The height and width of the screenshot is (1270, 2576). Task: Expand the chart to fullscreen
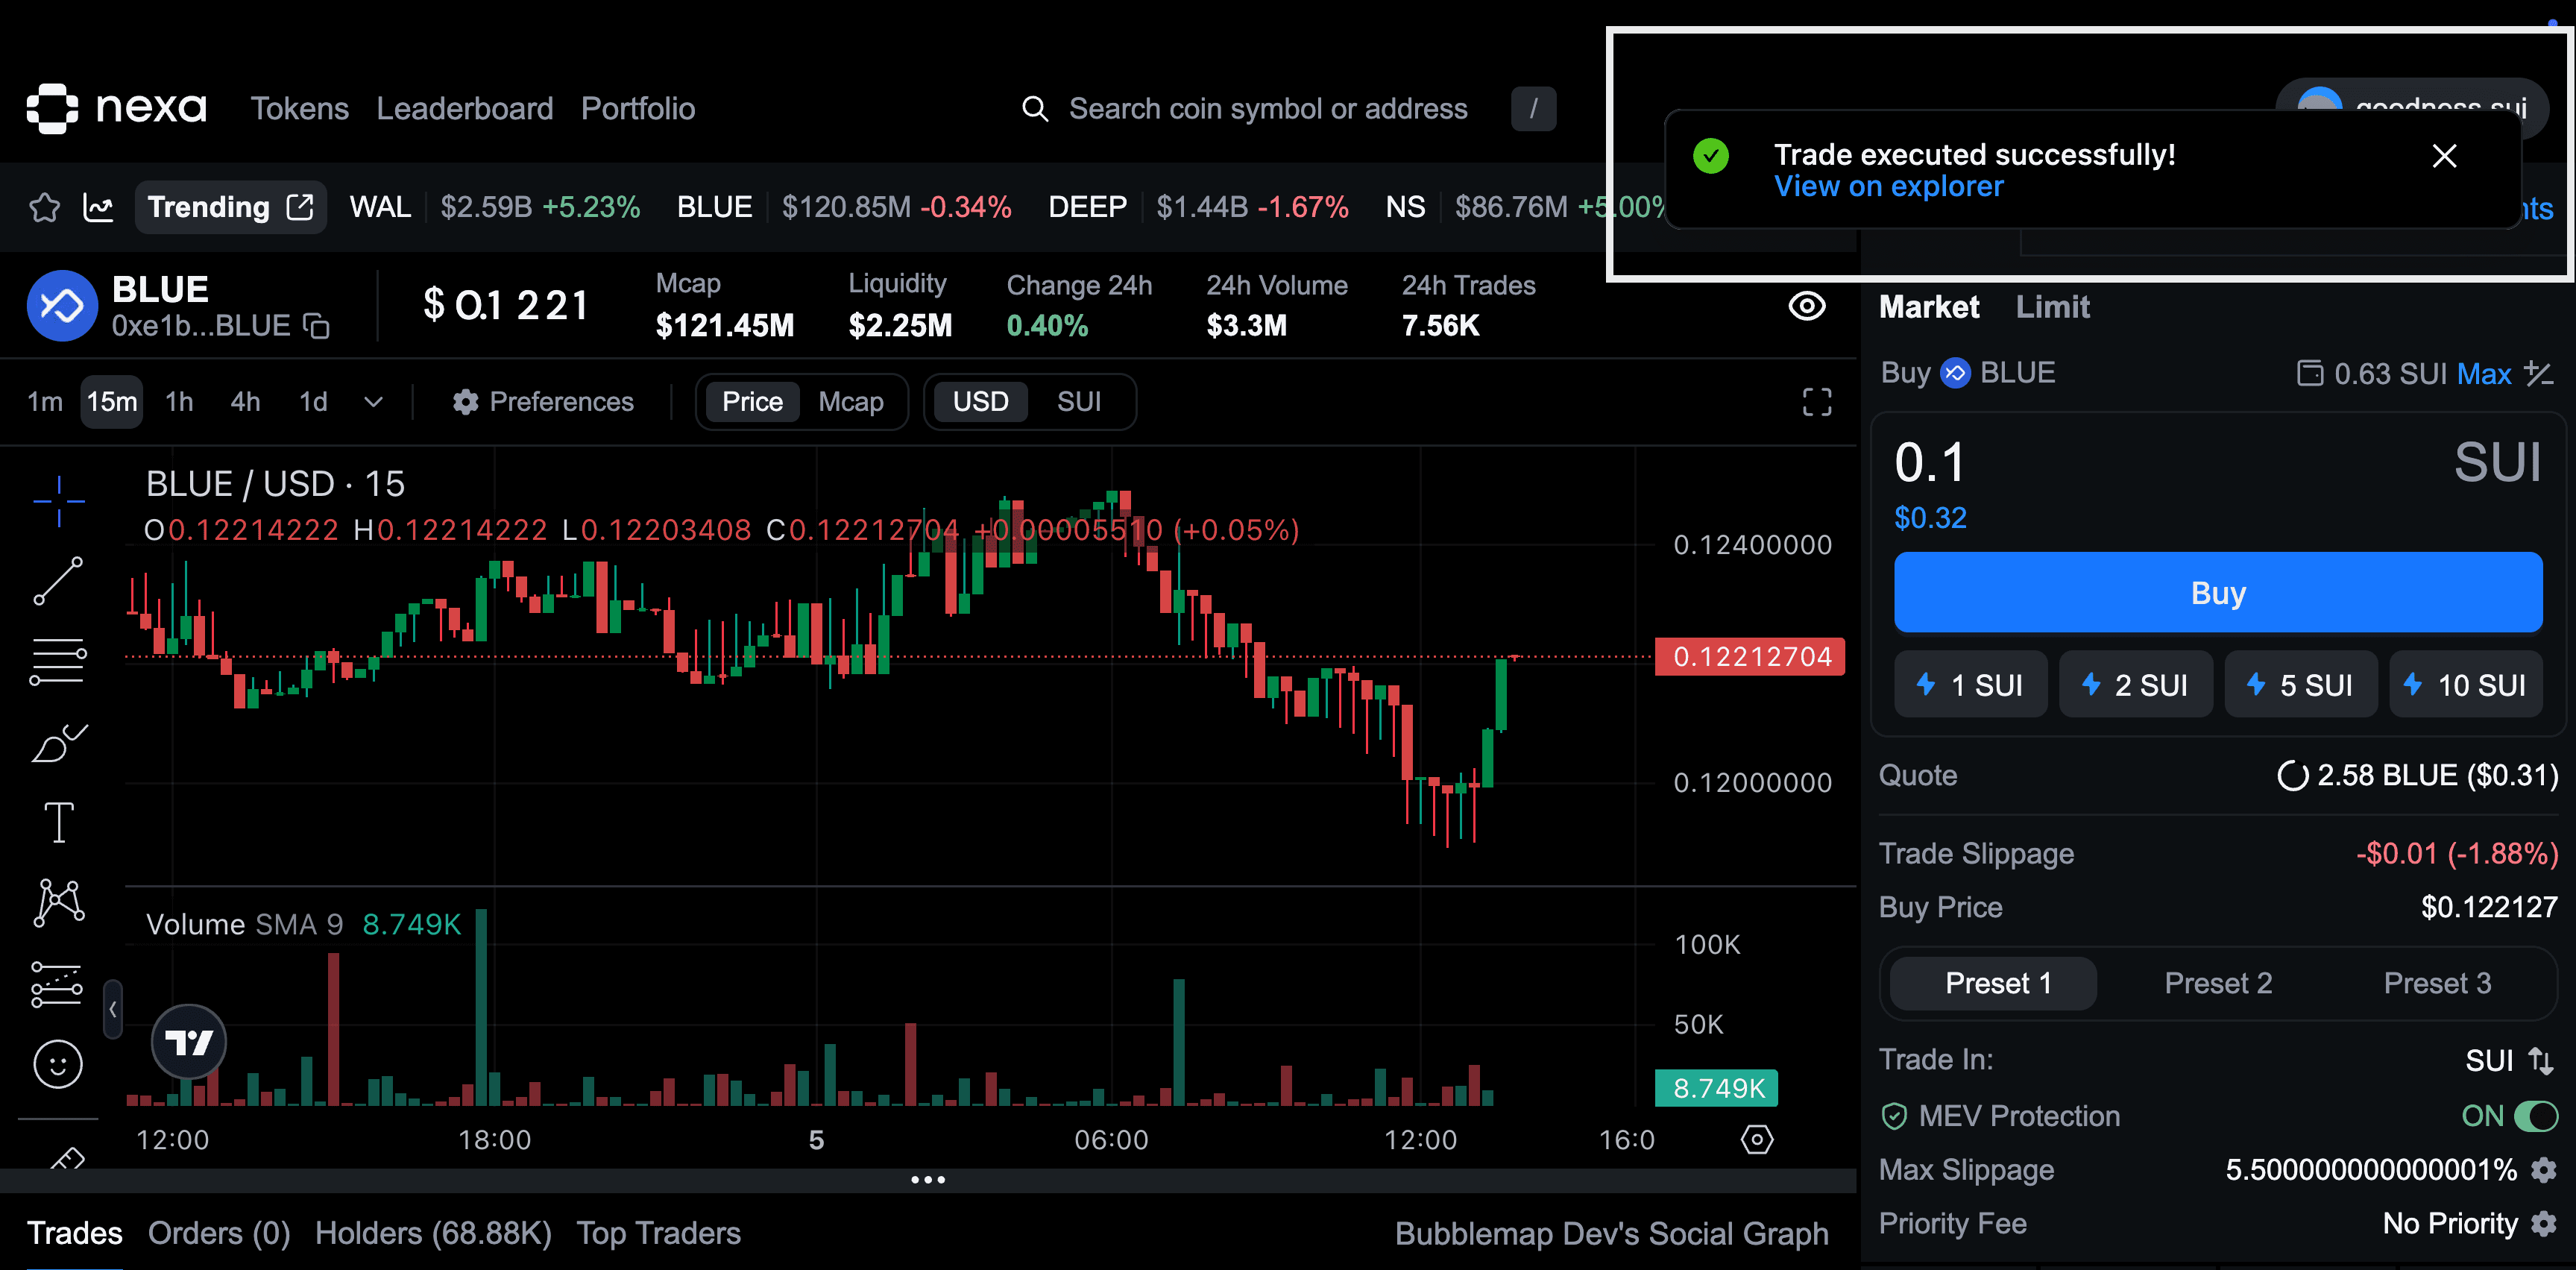pyautogui.click(x=1816, y=401)
